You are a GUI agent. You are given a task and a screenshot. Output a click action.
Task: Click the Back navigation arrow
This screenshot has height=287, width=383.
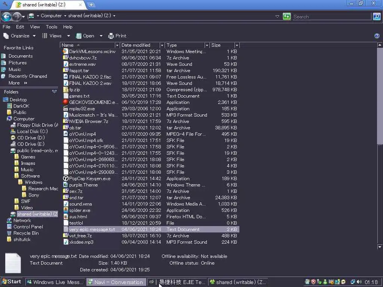(x=6, y=16)
